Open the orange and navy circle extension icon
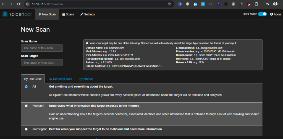The height and width of the screenshot is (139, 283). (x=241, y=4)
